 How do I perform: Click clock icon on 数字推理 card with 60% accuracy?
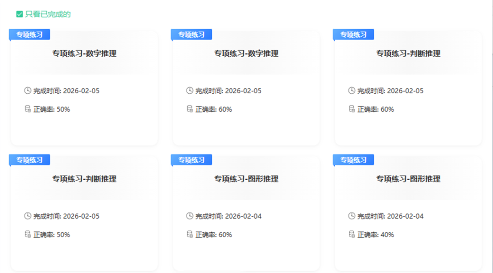[190, 91]
